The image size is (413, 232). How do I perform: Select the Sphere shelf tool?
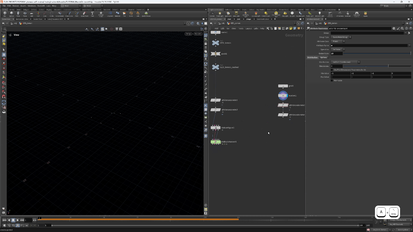12,14
